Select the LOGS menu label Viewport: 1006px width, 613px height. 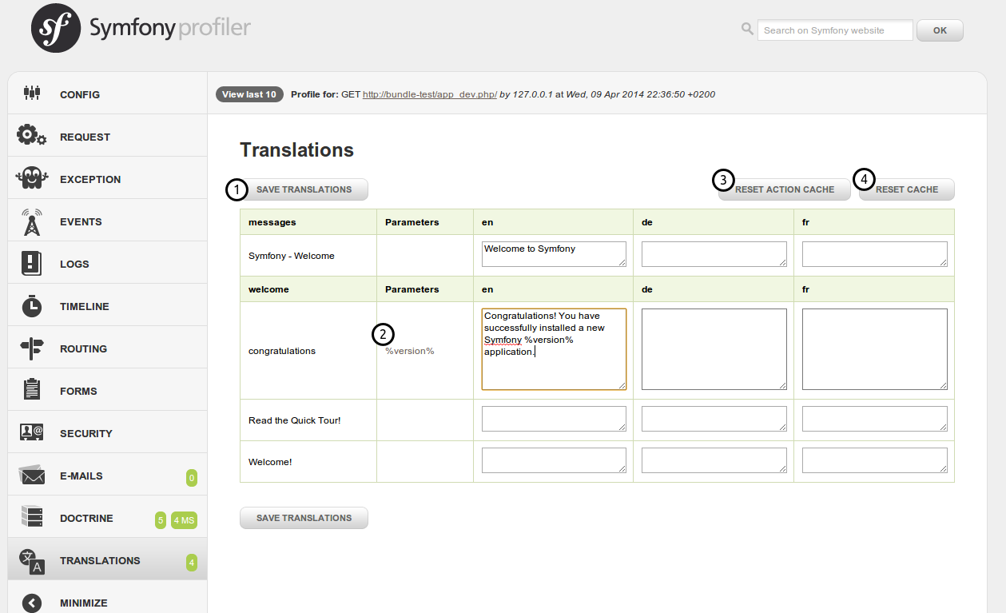74,264
